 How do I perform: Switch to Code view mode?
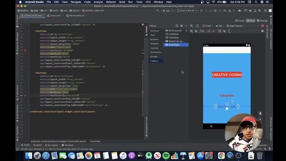pyautogui.click(x=240, y=21)
